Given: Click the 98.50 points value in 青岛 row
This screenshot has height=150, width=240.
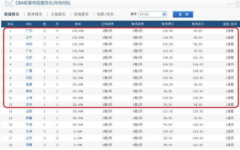Looking at the screenshot, I should click(x=168, y=91).
